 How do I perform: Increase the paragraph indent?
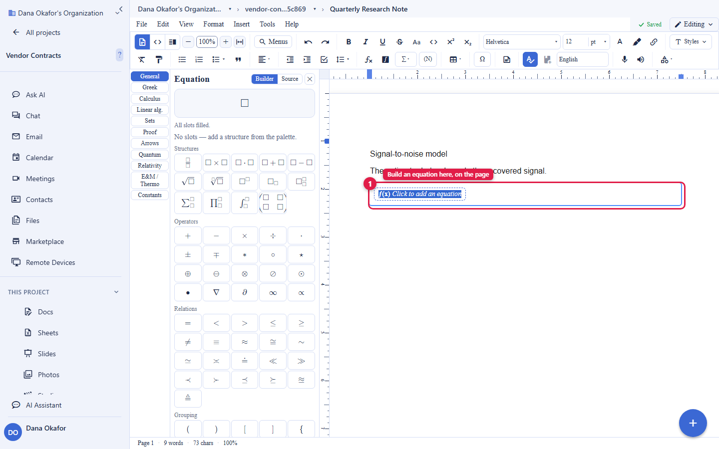tap(307, 59)
